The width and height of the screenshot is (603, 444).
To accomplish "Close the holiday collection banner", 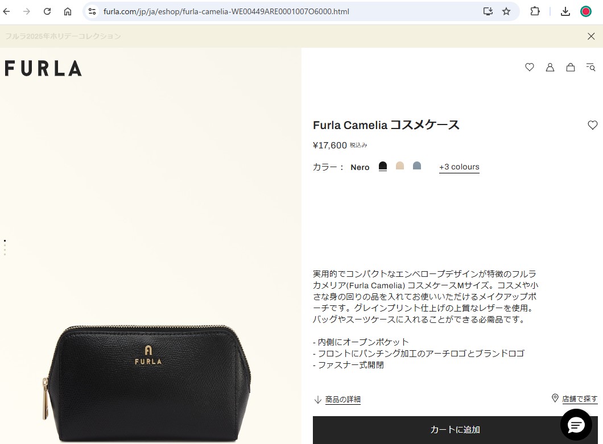I will pos(591,36).
